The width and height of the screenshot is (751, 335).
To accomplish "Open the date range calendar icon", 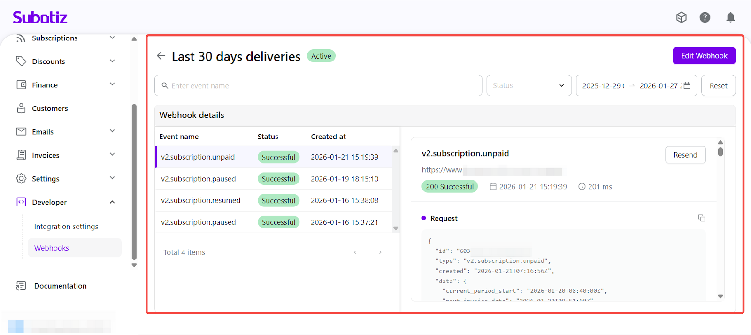I will click(687, 85).
